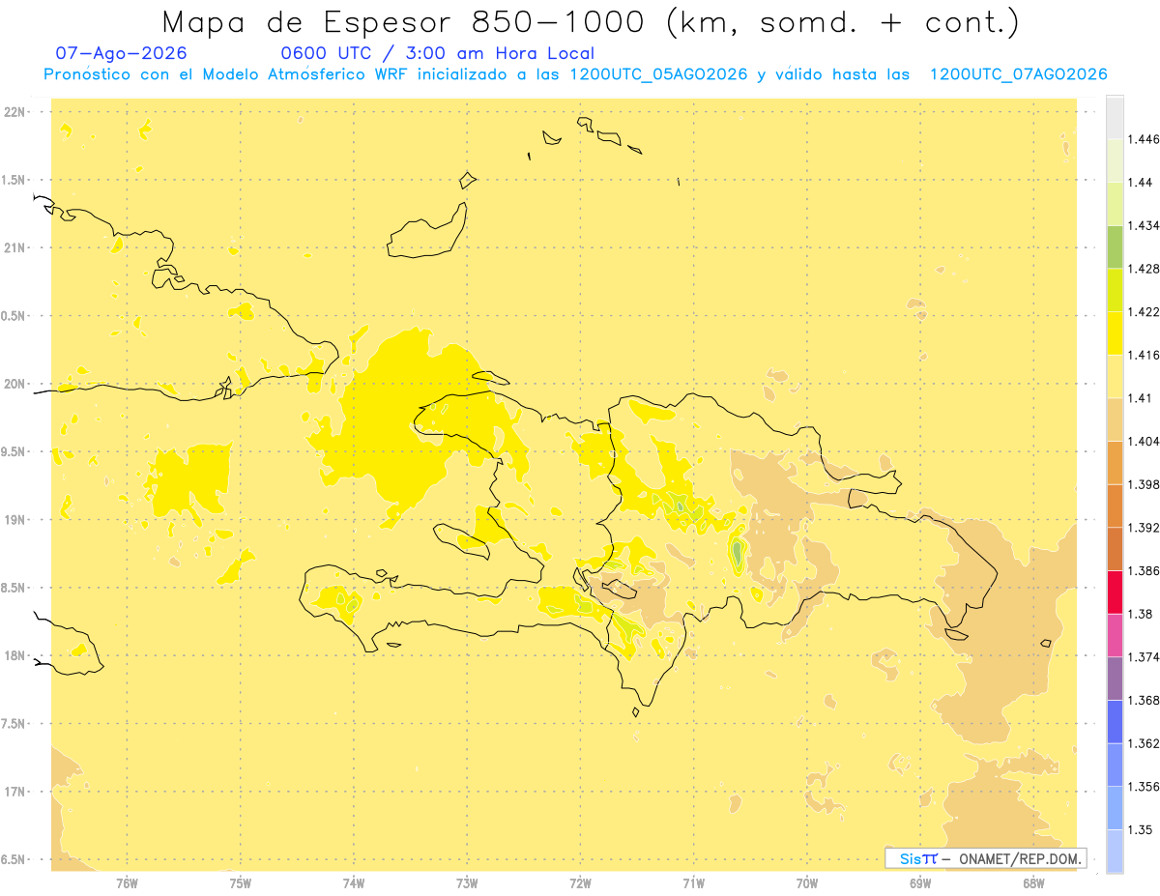Click the bright yellow colorbar segment above 1.416
The height and width of the screenshot is (896, 1160).
pos(1115,332)
